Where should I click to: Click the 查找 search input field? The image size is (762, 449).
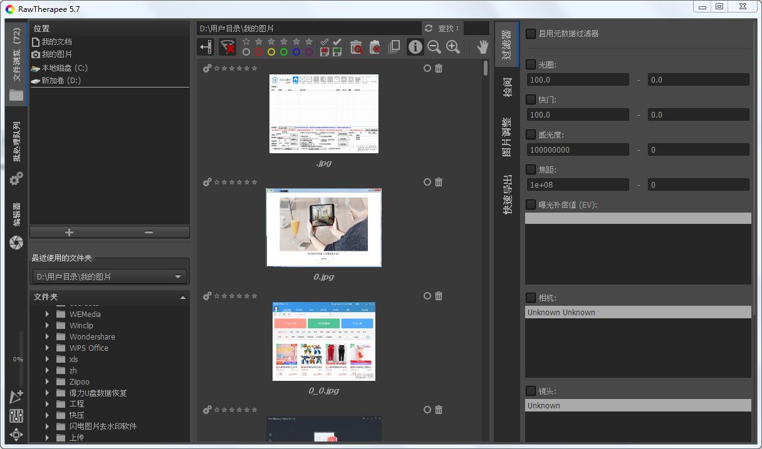point(476,28)
